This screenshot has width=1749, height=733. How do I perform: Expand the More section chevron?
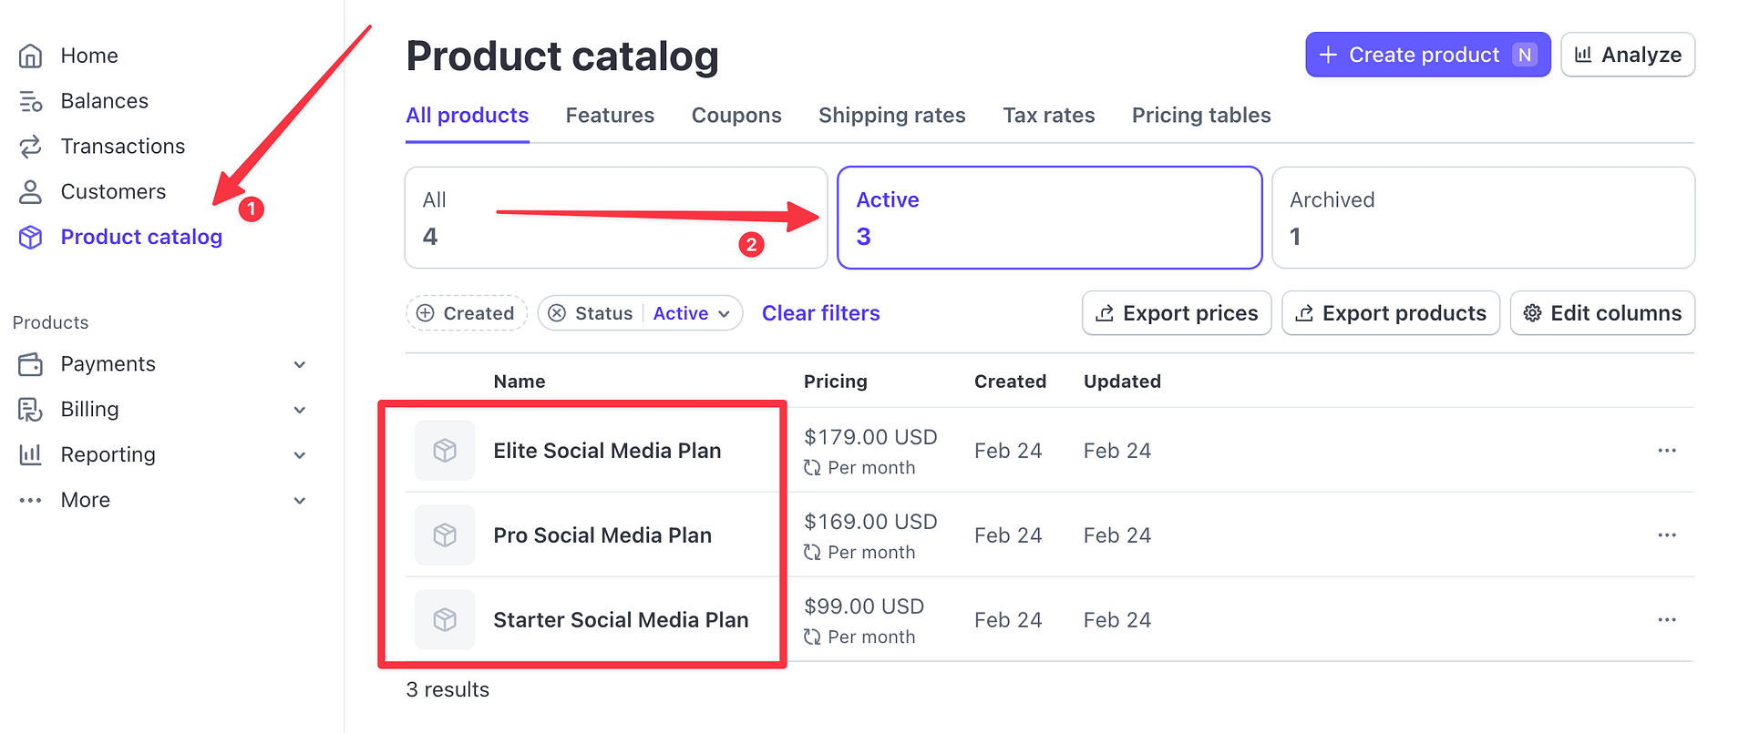[x=300, y=500]
